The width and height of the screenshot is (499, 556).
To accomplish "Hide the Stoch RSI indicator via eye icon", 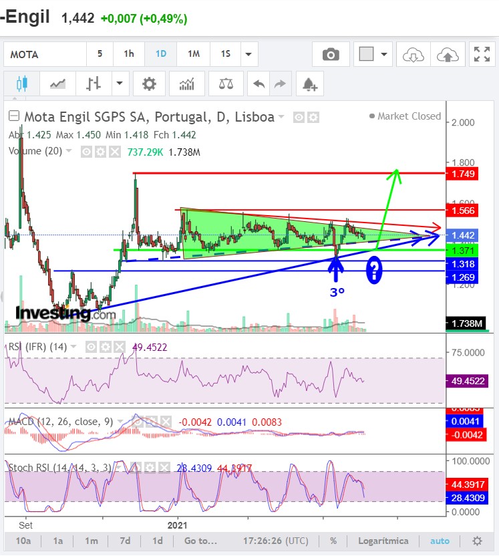I will coord(136,468).
